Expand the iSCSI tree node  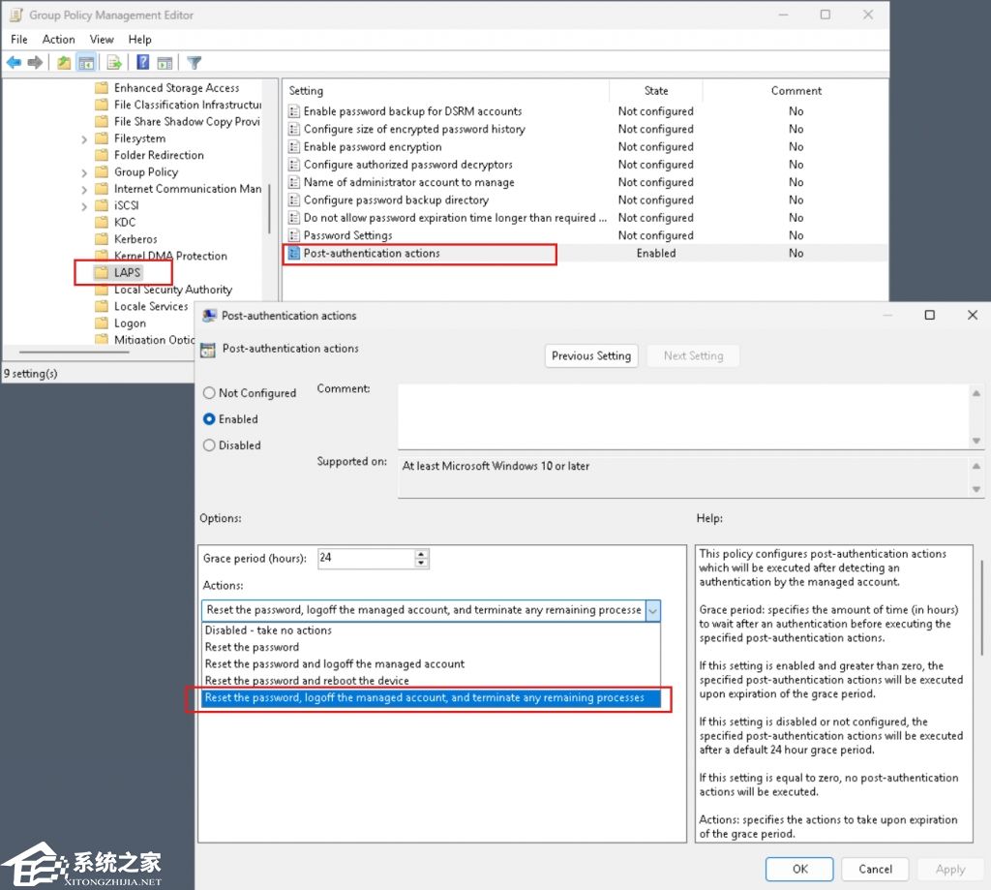click(85, 206)
